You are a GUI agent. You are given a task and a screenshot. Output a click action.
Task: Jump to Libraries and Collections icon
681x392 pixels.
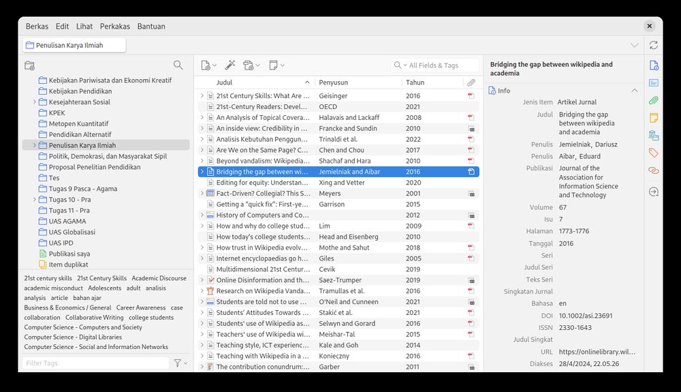pos(654,135)
